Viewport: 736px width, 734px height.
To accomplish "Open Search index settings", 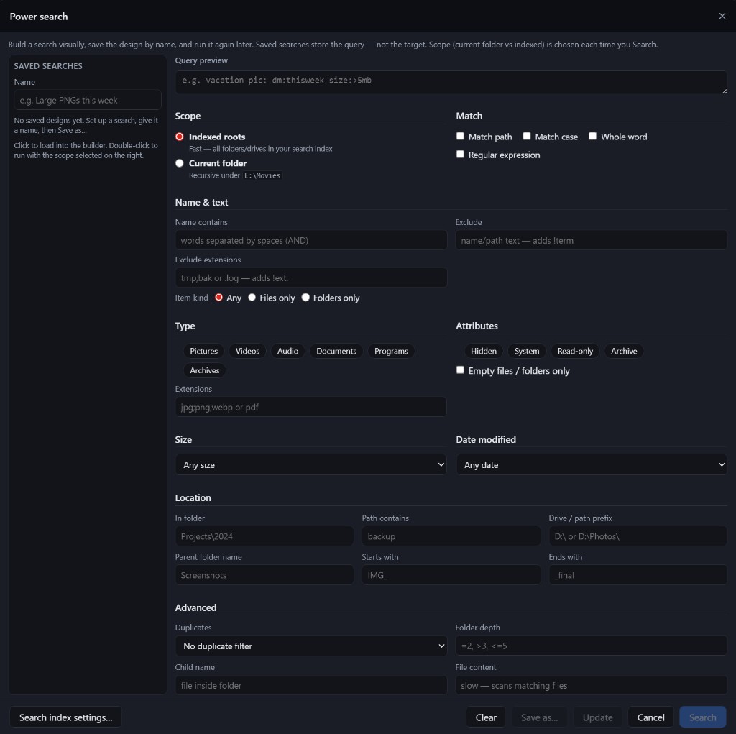I will (65, 717).
